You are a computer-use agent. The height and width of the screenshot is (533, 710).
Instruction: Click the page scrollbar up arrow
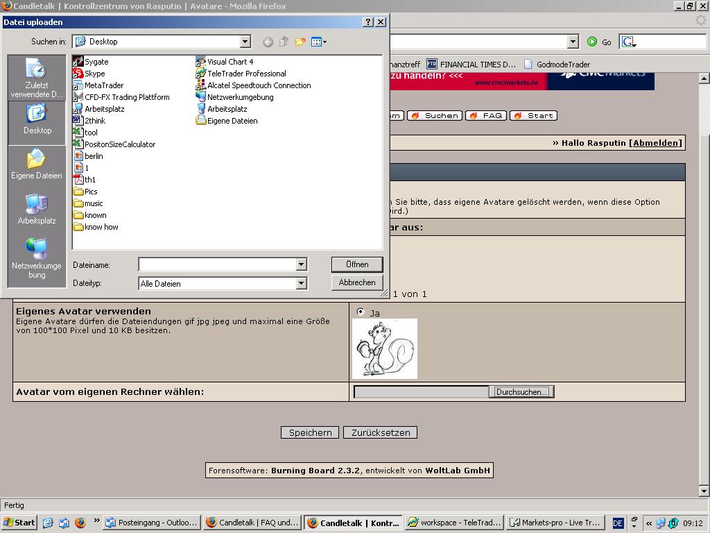point(704,78)
